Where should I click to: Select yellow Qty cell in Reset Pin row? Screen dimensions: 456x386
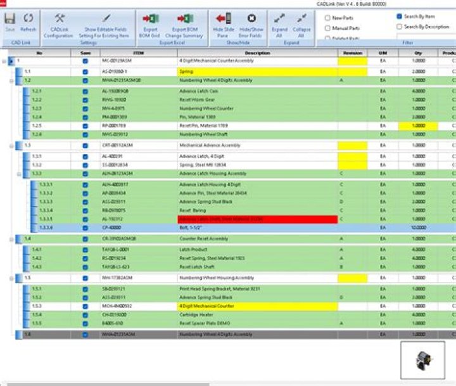coord(418,125)
